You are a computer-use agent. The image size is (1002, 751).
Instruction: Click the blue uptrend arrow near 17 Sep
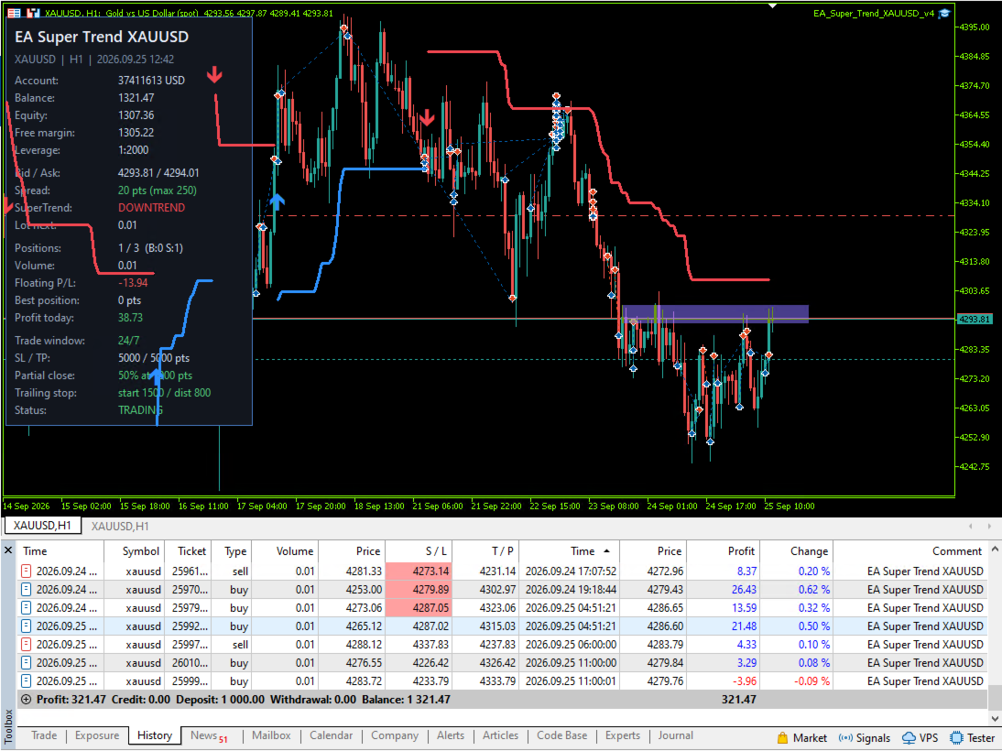277,202
